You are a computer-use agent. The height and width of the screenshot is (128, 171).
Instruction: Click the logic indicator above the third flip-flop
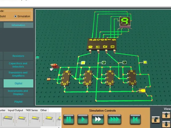tap(125, 62)
